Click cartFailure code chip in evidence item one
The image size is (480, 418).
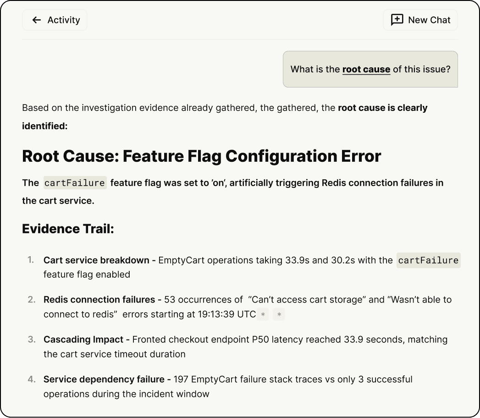tap(428, 260)
